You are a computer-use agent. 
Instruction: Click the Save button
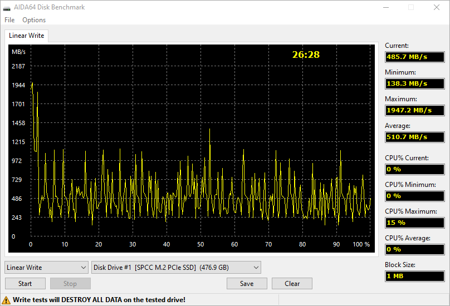click(x=247, y=283)
